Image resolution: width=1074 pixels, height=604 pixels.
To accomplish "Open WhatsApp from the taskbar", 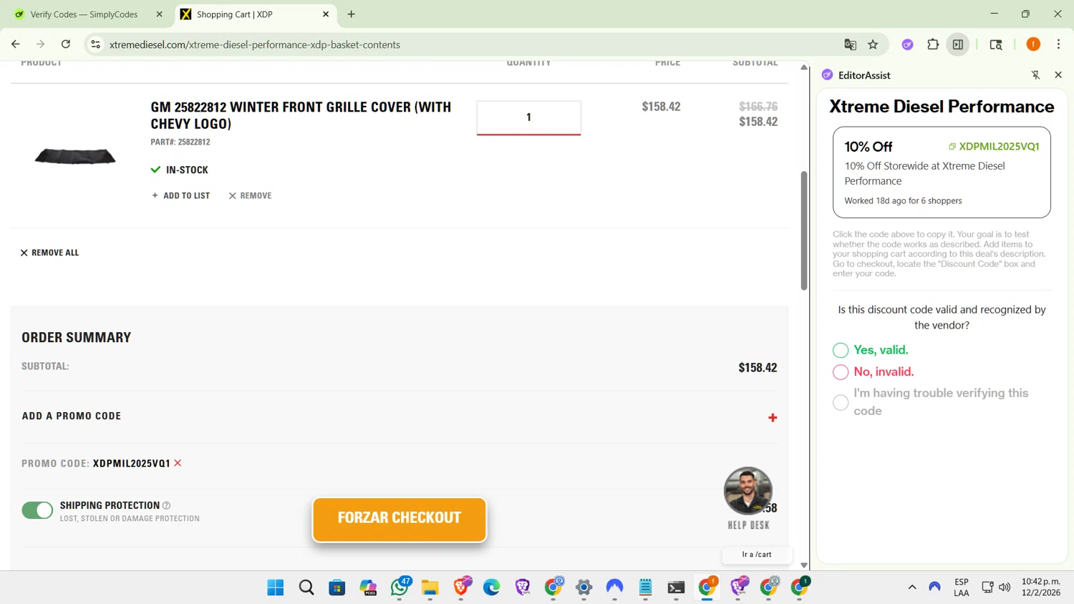I will [x=400, y=588].
